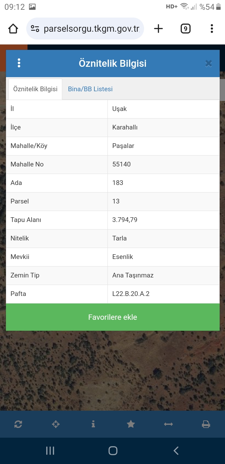Viewport: 225px width, 464px height.
Task: Switch to Bina/BB Listesi tab
Action: 90,89
